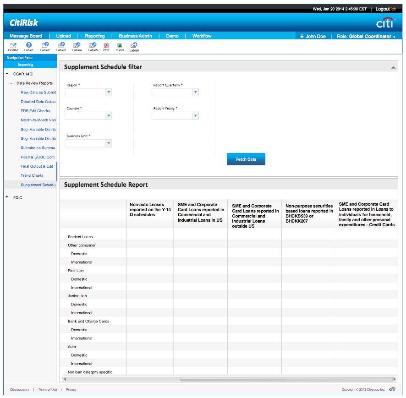Open the Message Board menu
Screen dimensions: 406x398
(x=26, y=36)
